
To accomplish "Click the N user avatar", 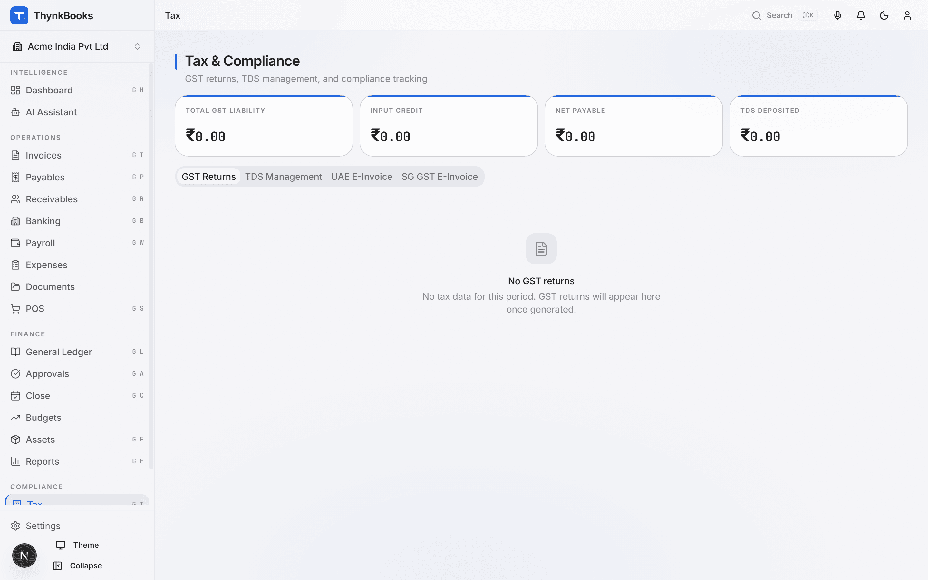I will (24, 555).
